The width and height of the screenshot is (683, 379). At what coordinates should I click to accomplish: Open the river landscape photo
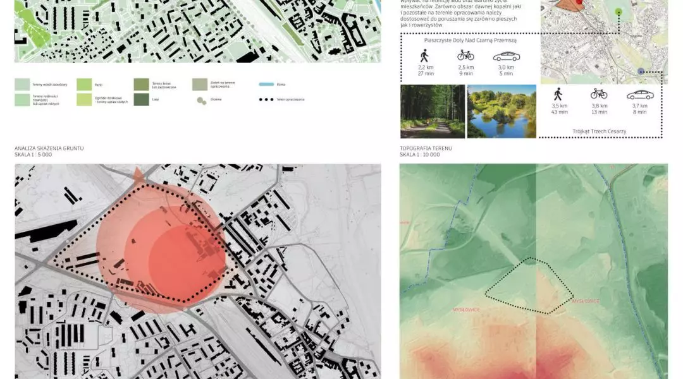[501, 111]
